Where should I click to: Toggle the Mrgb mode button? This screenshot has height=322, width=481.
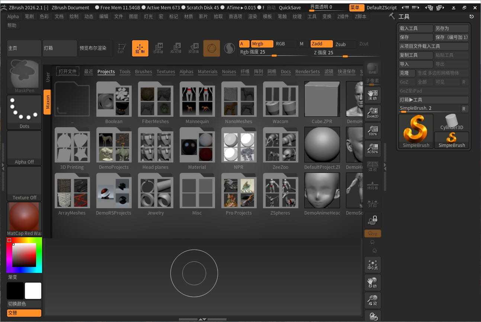point(262,44)
